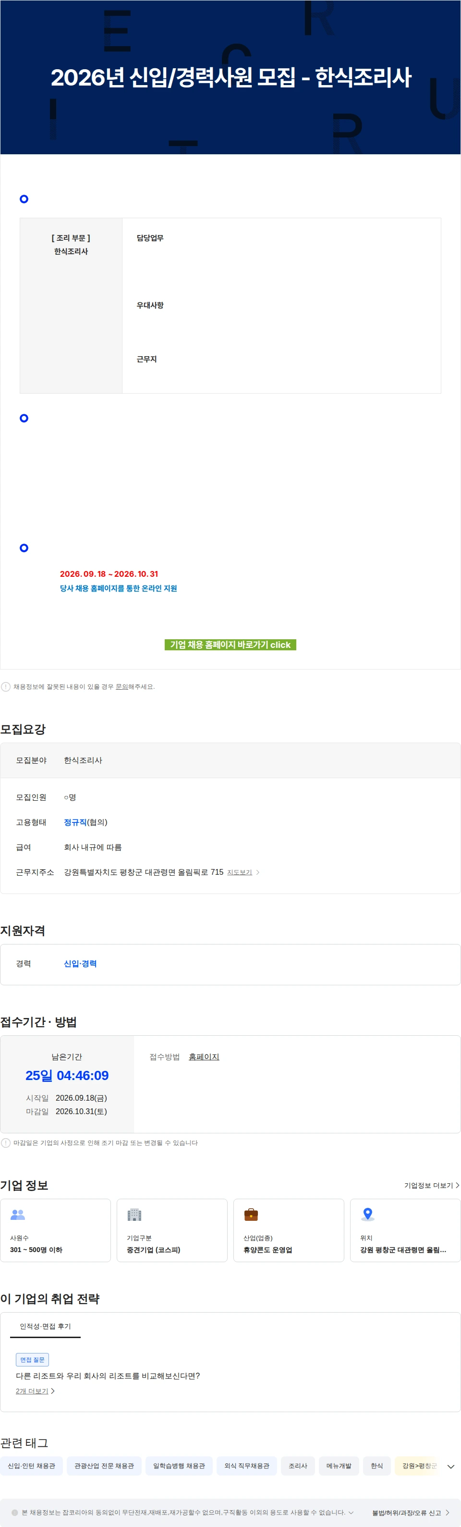Click the 휴양콘도 운영업 card text

point(268,1249)
